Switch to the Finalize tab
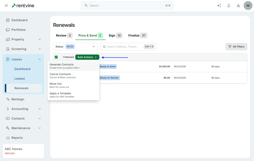 pos(137,36)
